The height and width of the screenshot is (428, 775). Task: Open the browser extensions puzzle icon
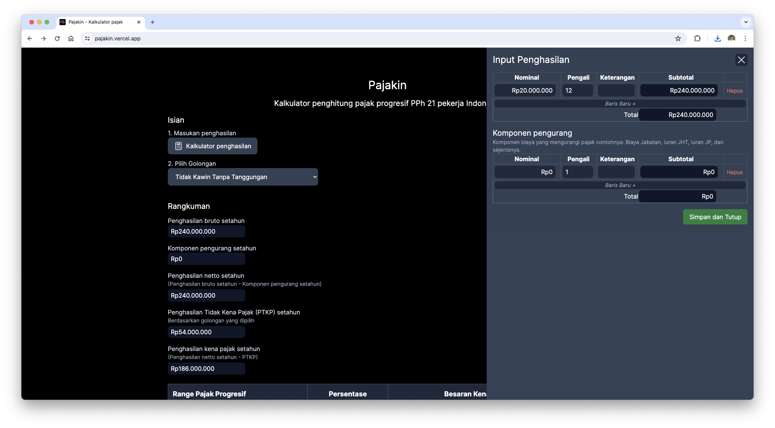click(x=697, y=38)
